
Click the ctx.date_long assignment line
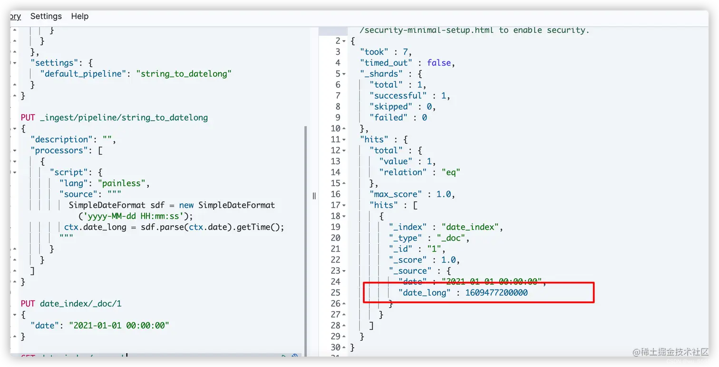[x=174, y=227]
